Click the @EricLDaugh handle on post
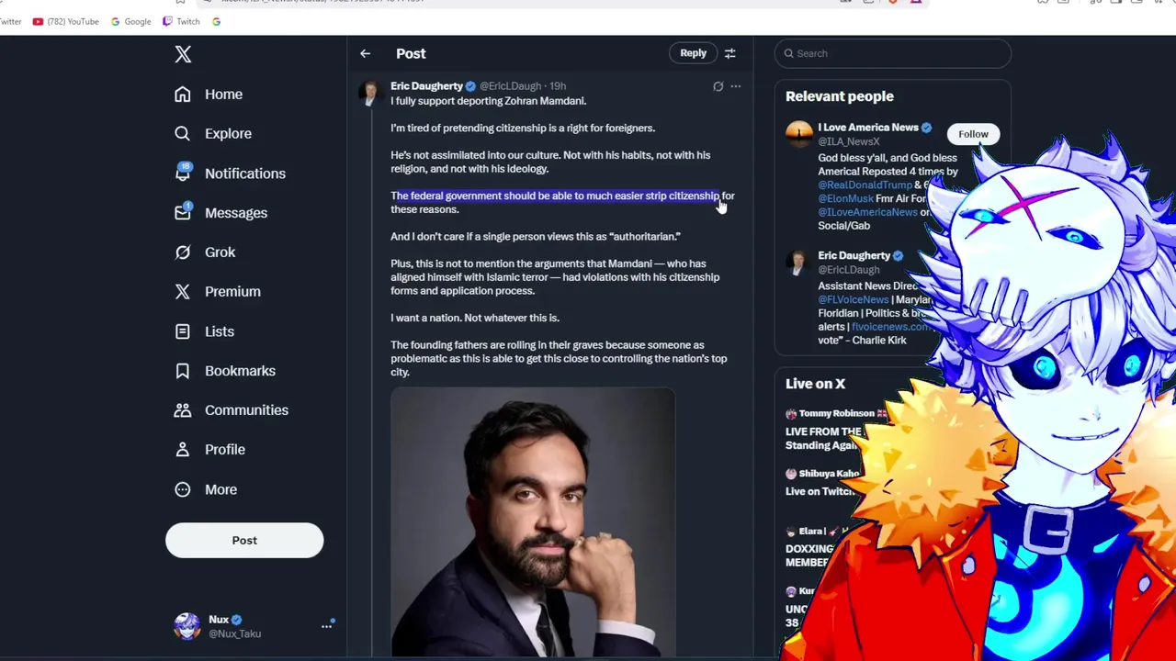 click(510, 86)
